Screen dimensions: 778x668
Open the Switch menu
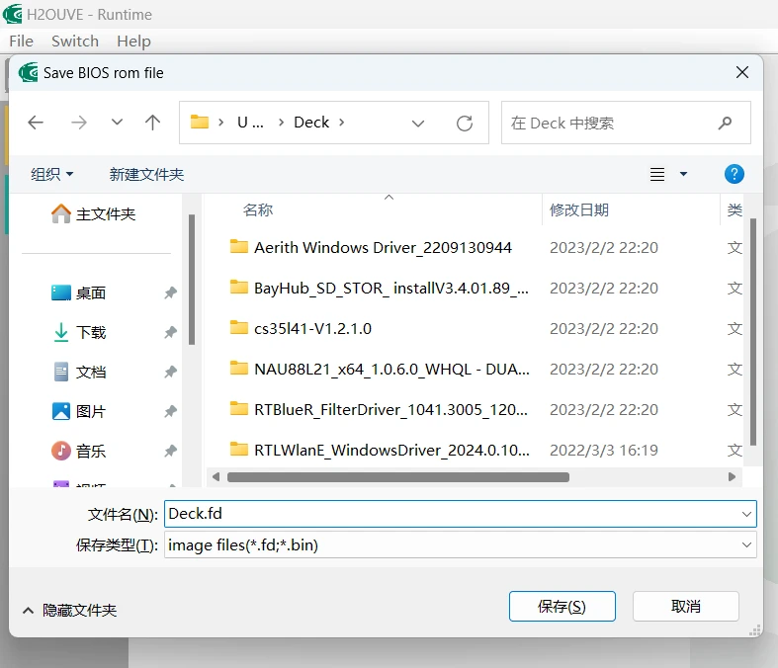75,41
